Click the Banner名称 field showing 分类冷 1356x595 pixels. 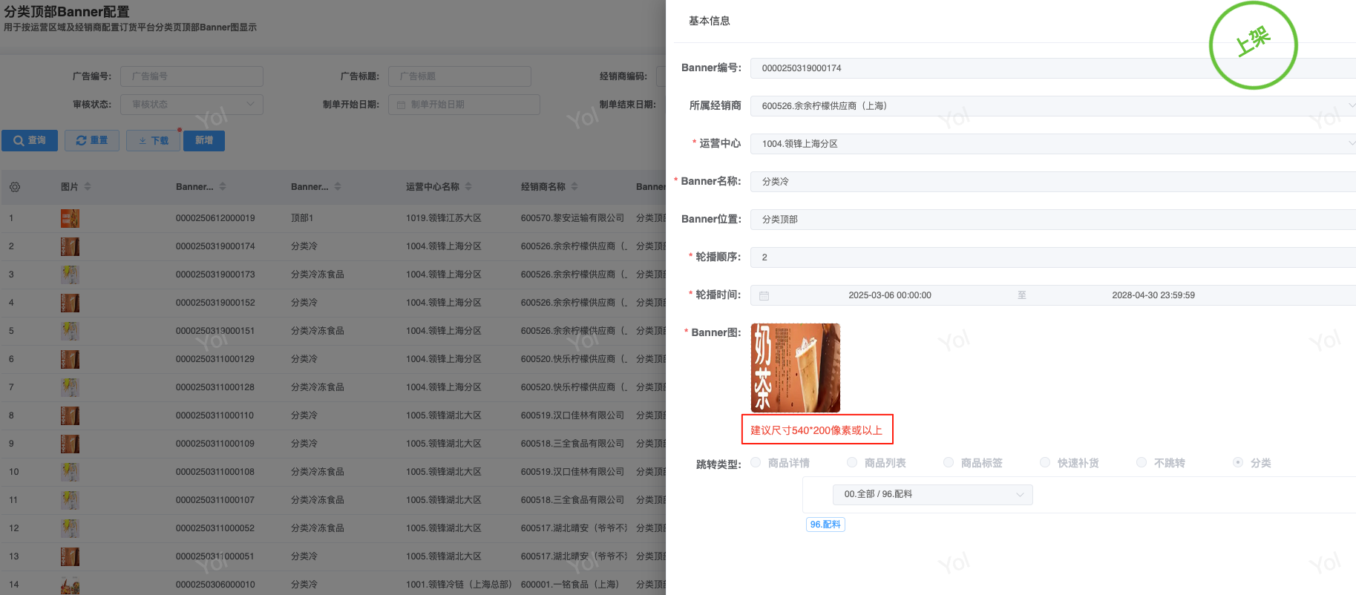(1053, 182)
